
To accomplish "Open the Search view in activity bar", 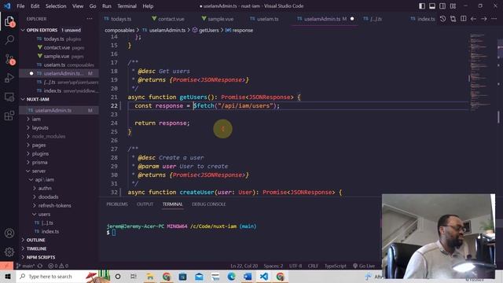I will coord(9,40).
